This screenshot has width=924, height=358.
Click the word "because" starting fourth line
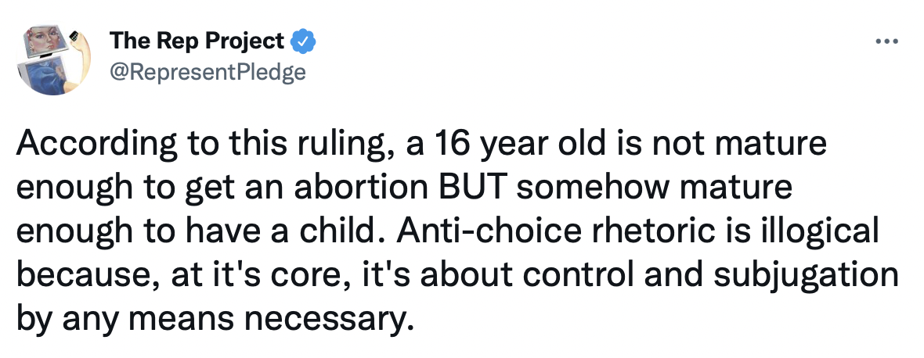pos(78,275)
